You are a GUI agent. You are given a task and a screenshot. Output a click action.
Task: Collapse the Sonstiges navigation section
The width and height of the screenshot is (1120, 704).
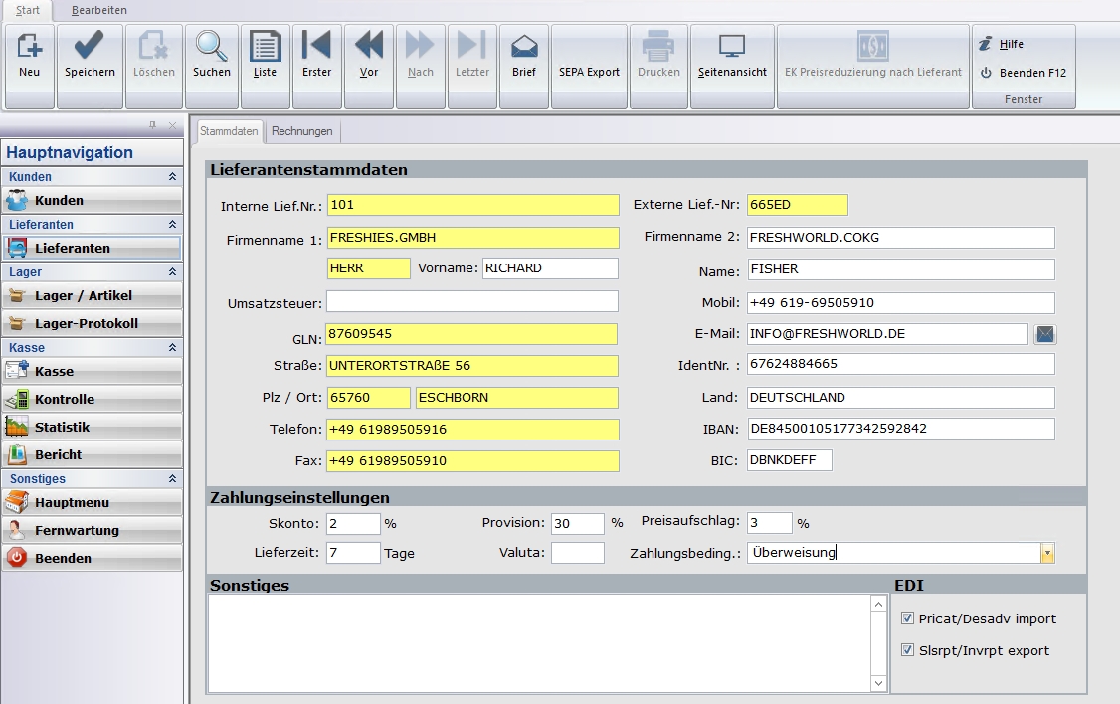point(172,479)
